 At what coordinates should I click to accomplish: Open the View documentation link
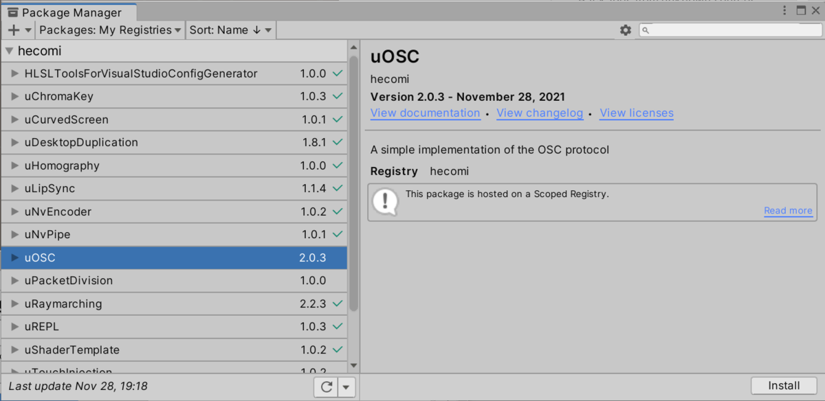425,113
